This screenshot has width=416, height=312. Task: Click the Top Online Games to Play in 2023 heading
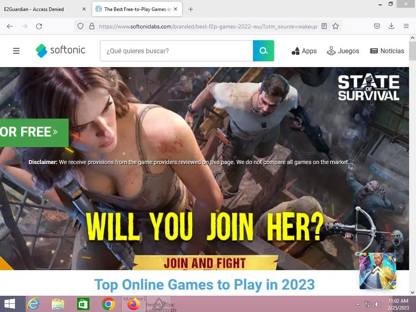pyautogui.click(x=204, y=284)
